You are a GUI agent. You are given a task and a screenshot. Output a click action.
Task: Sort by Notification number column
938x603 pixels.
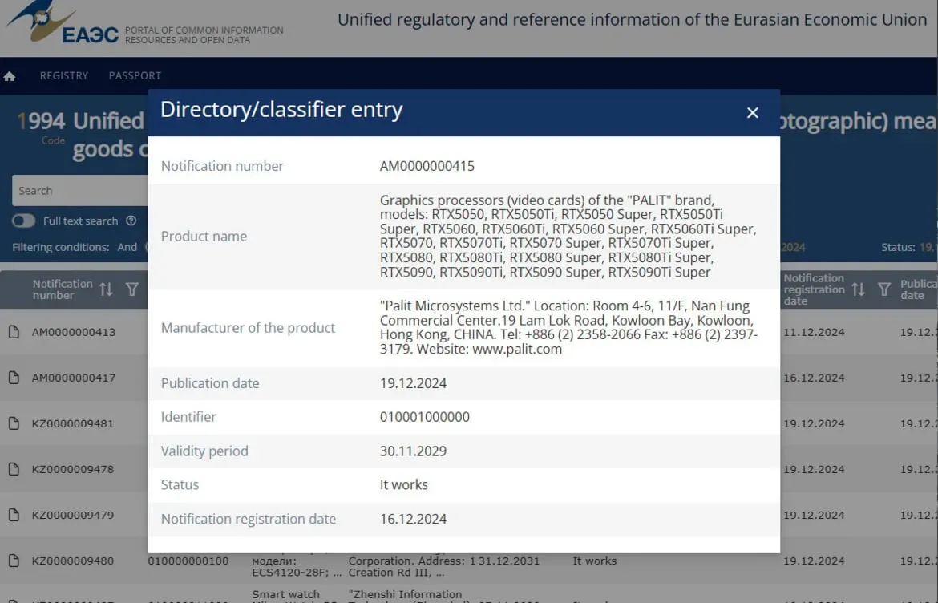[106, 289]
